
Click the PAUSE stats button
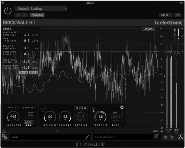24,72
